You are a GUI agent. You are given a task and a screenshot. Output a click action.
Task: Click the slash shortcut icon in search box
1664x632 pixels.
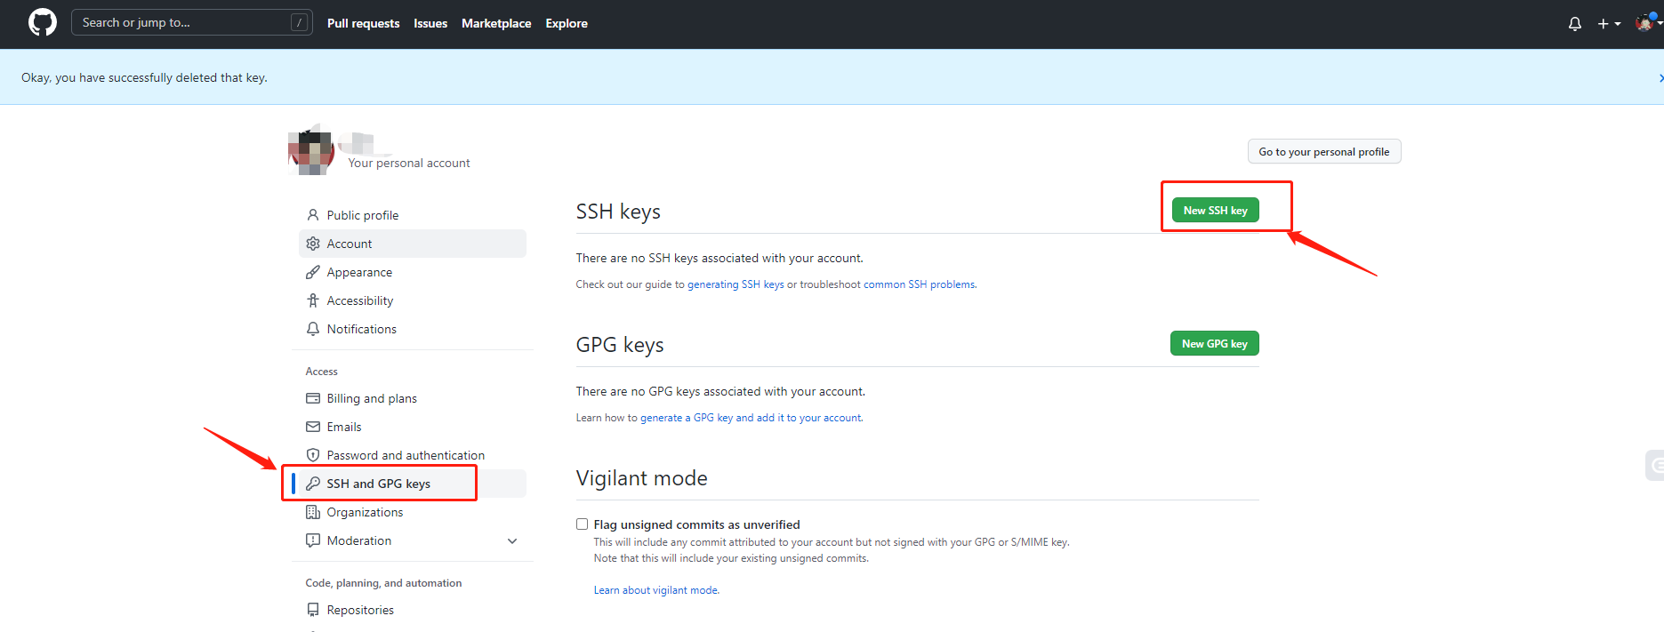(x=300, y=22)
